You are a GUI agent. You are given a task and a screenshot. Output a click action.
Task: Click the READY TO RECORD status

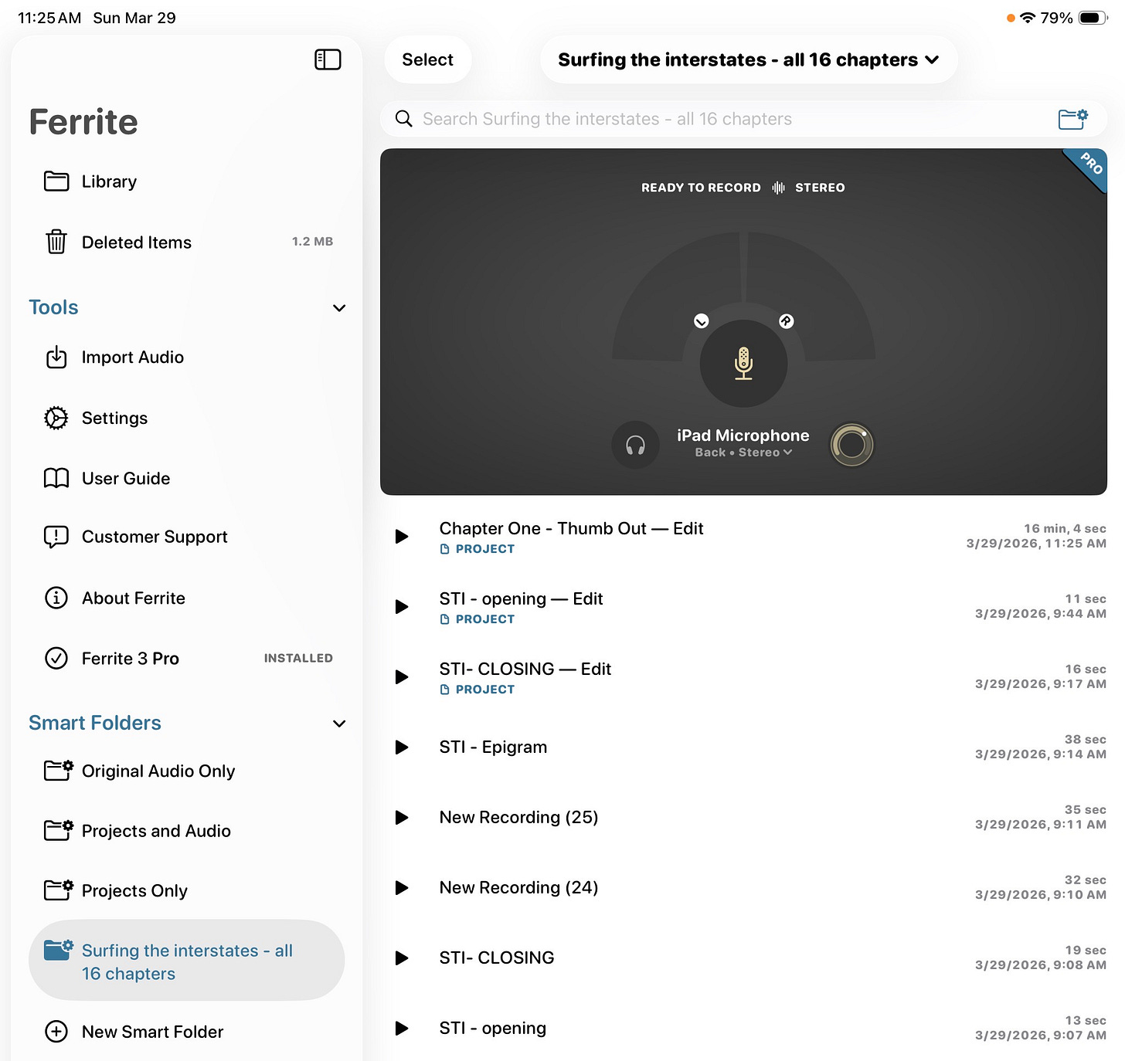click(701, 188)
